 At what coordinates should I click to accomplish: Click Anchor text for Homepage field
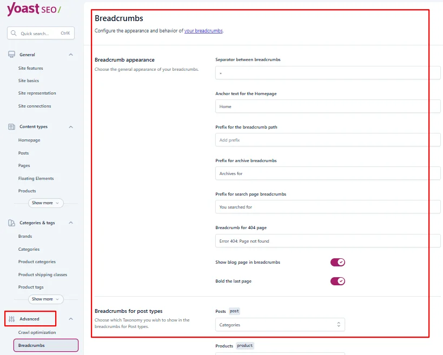[x=328, y=106]
